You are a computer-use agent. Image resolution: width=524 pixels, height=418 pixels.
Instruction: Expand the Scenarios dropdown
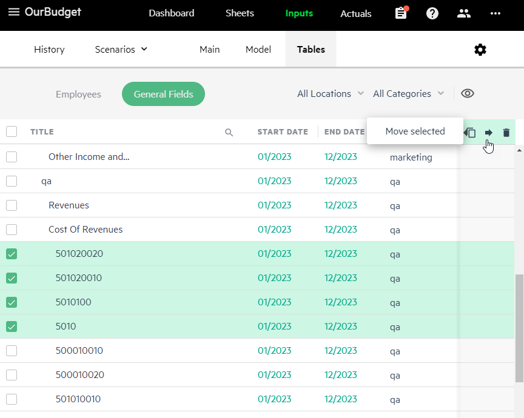tap(121, 50)
